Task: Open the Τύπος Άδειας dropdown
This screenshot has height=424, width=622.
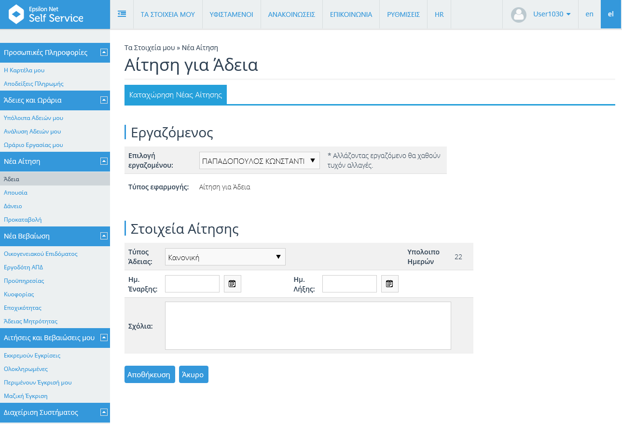Action: click(225, 257)
